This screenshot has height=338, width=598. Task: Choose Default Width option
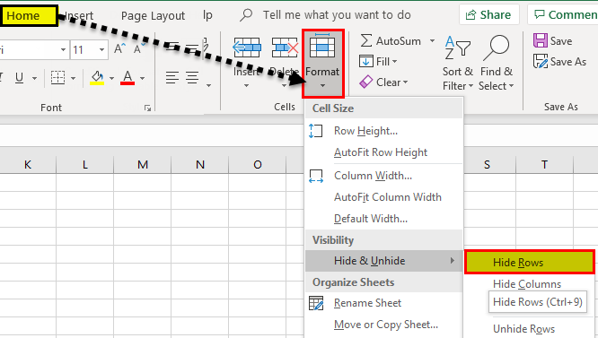(384, 219)
